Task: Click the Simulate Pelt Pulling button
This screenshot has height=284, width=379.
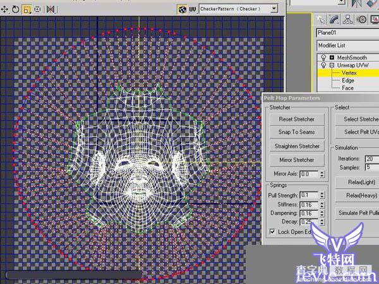Action: (358, 213)
